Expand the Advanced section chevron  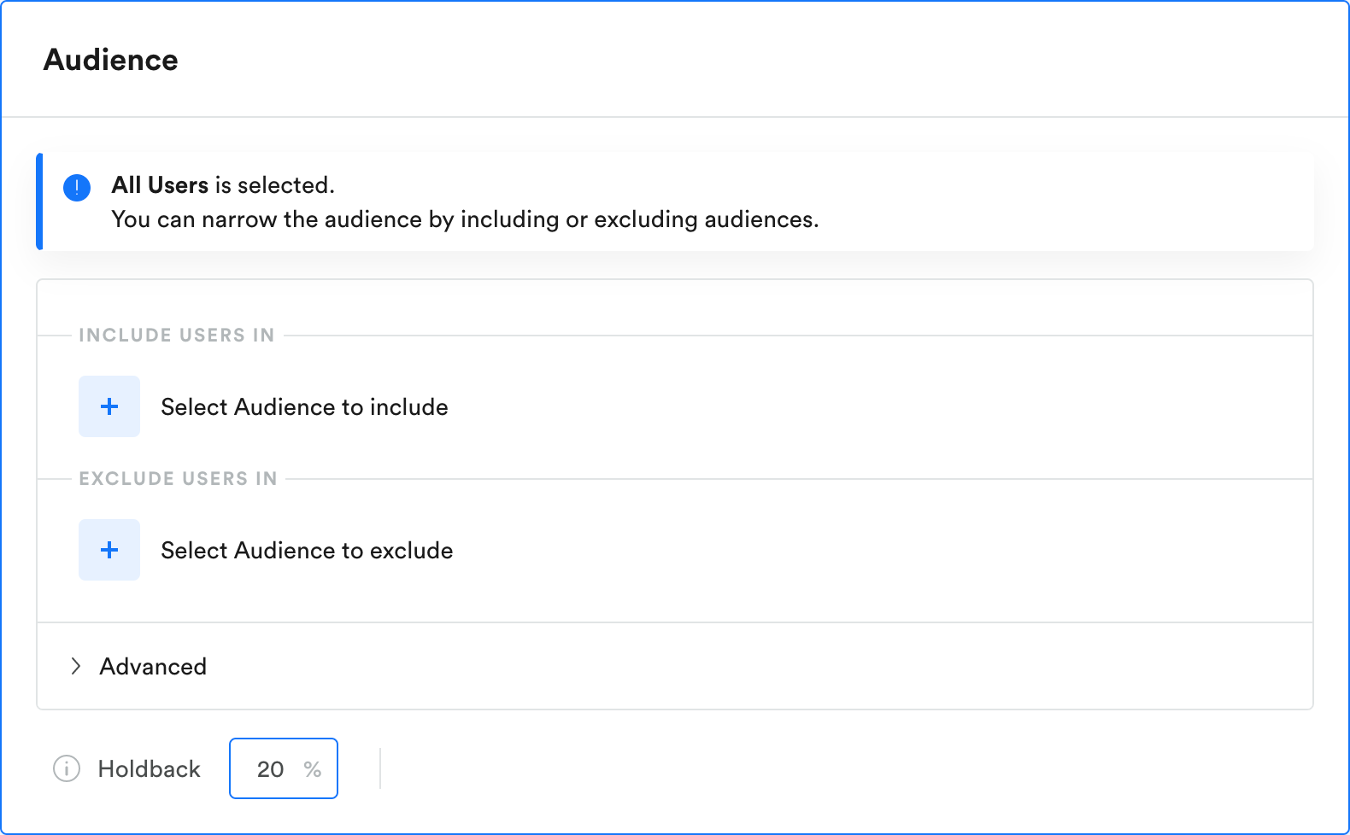tap(76, 666)
